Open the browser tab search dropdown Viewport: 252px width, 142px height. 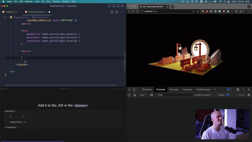pos(249,7)
